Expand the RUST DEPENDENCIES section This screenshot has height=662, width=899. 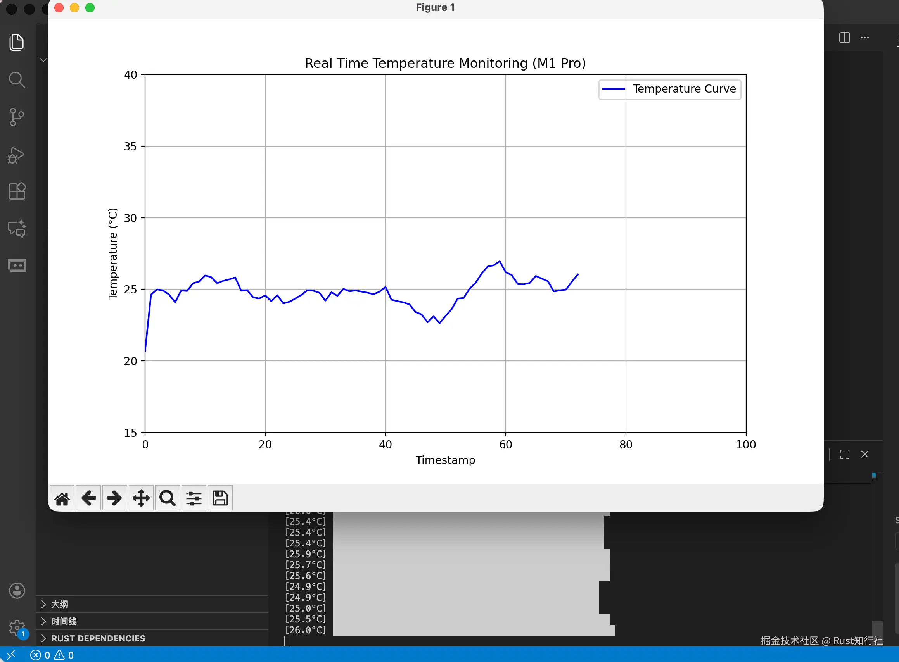point(97,638)
